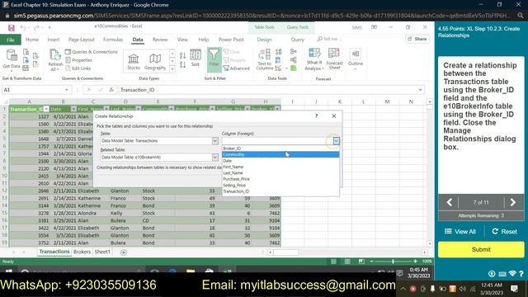Adjust the zoom slider handle
The width and height of the screenshot is (528, 297).
click(393, 262)
